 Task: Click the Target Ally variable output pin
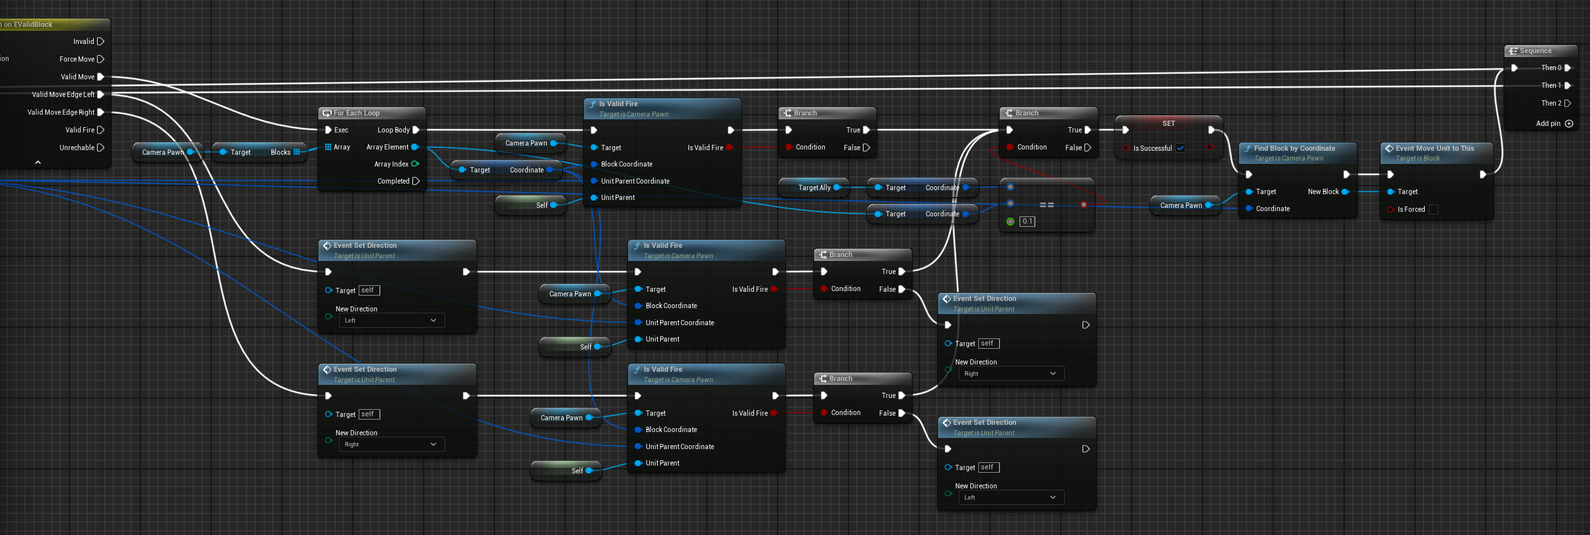pyautogui.click(x=837, y=188)
